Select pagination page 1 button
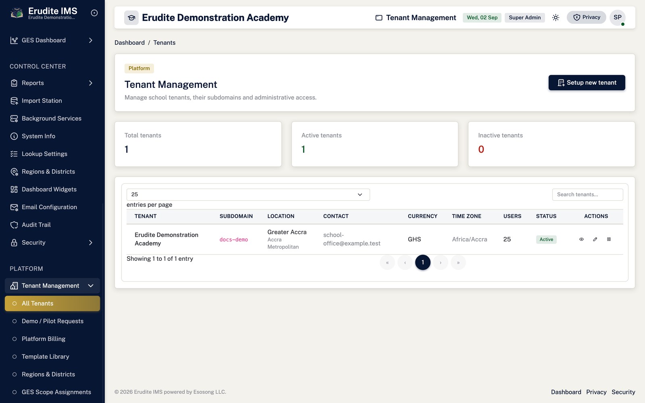The width and height of the screenshot is (645, 403). pyautogui.click(x=423, y=262)
